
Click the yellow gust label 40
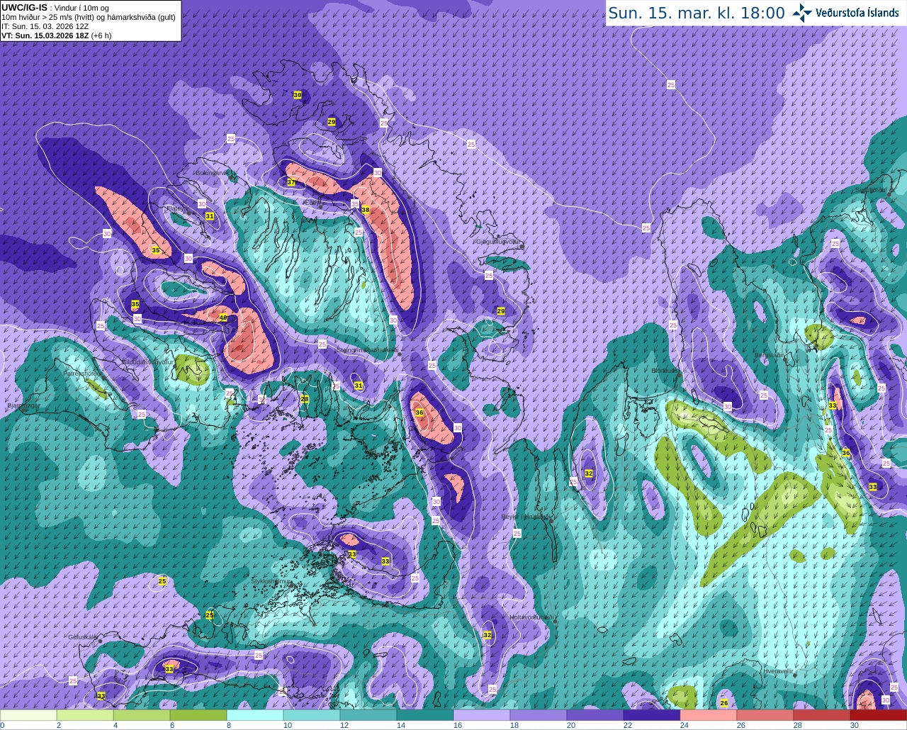(x=223, y=318)
